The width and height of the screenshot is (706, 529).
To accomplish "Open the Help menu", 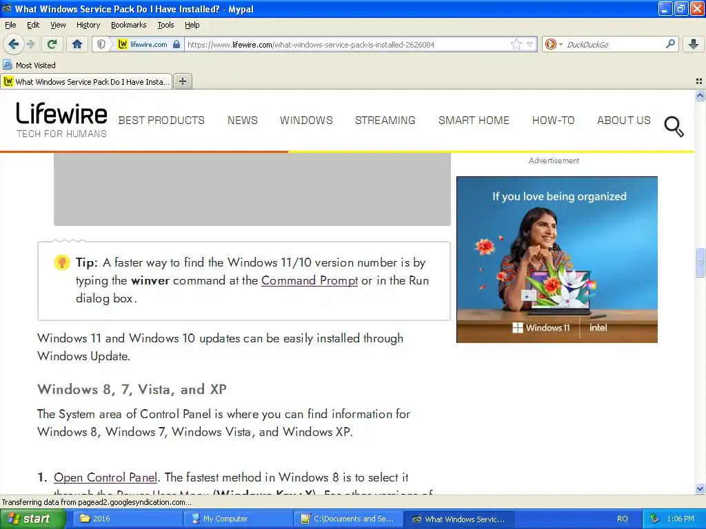I will click(192, 25).
